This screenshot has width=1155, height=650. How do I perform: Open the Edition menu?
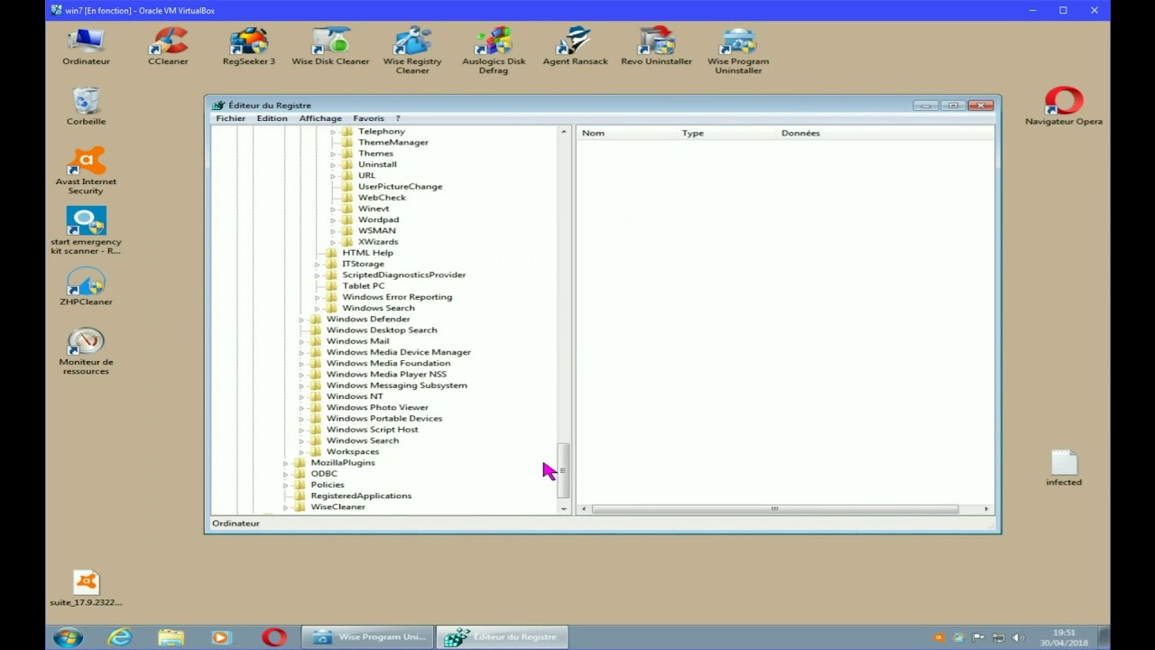pyautogui.click(x=272, y=118)
